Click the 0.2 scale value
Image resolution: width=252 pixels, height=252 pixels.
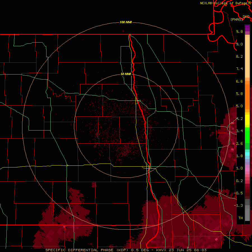click(239, 181)
